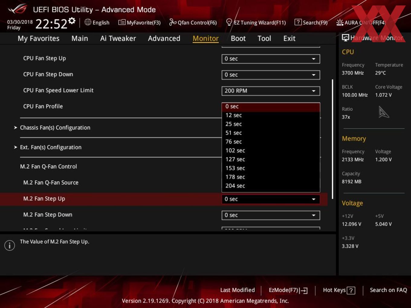411x308 pixels.
Task: Expand Ext. Fan(s) Configuration
Action: click(50, 147)
